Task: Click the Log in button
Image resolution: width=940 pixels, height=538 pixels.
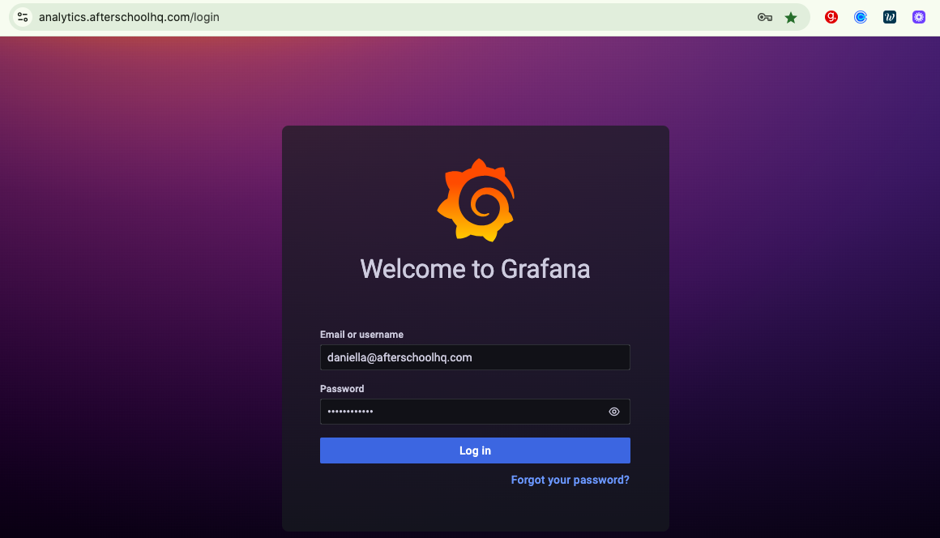Action: 475,450
